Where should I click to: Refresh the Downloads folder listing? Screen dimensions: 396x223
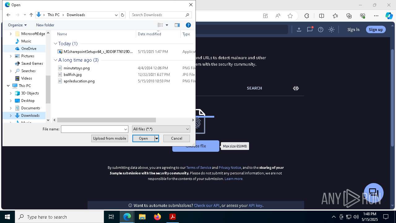click(x=123, y=15)
